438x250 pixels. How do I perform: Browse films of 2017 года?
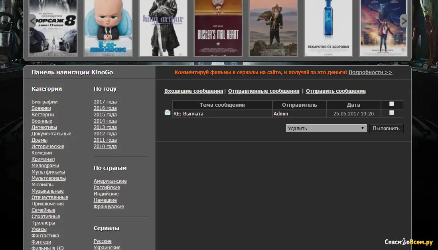tap(105, 102)
